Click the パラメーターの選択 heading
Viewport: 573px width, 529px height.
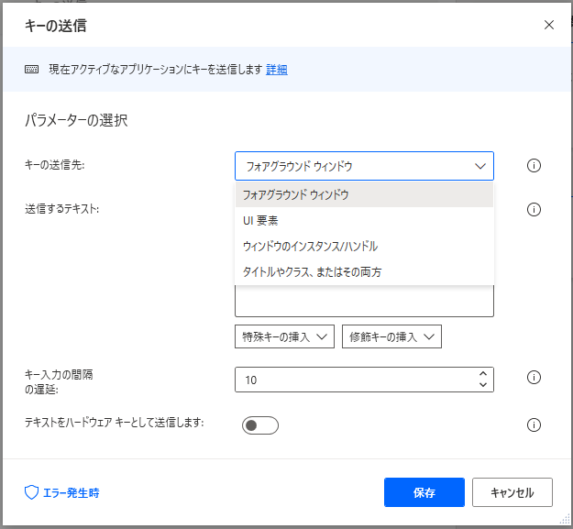pos(76,120)
